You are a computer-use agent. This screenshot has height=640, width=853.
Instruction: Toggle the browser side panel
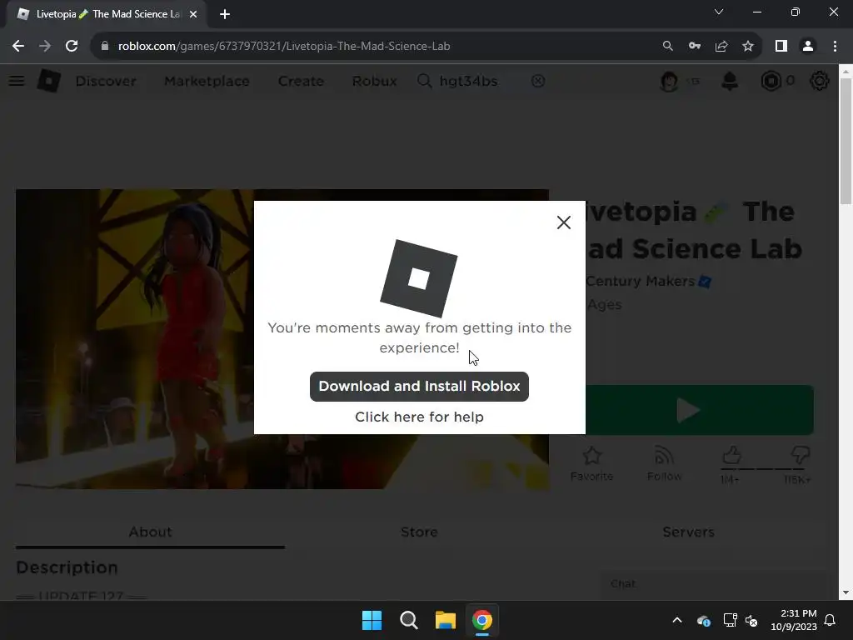pyautogui.click(x=781, y=47)
